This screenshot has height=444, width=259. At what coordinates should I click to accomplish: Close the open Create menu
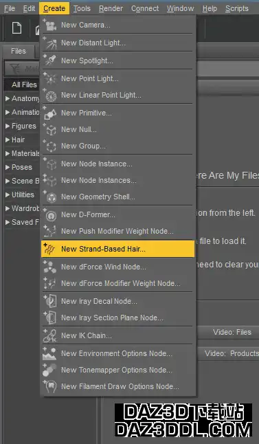tap(54, 8)
